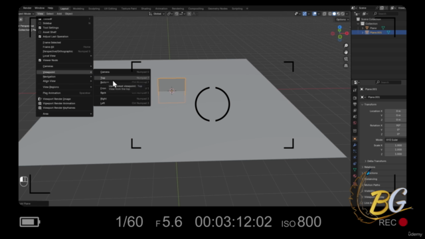Toggle viewport overlays display button
Screen dimensions: 425x239
point(314,14)
